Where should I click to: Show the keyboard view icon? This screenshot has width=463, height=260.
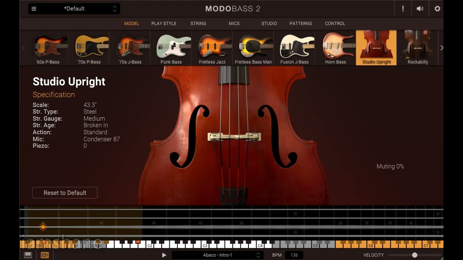pos(28,255)
